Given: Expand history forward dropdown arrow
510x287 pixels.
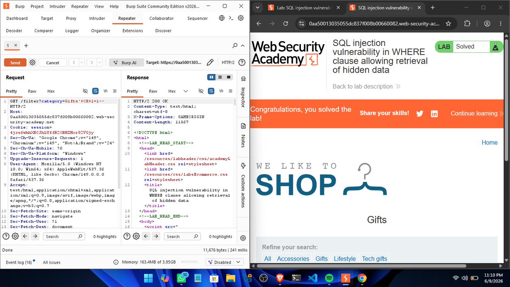Looking at the screenshot, I should 100,63.
